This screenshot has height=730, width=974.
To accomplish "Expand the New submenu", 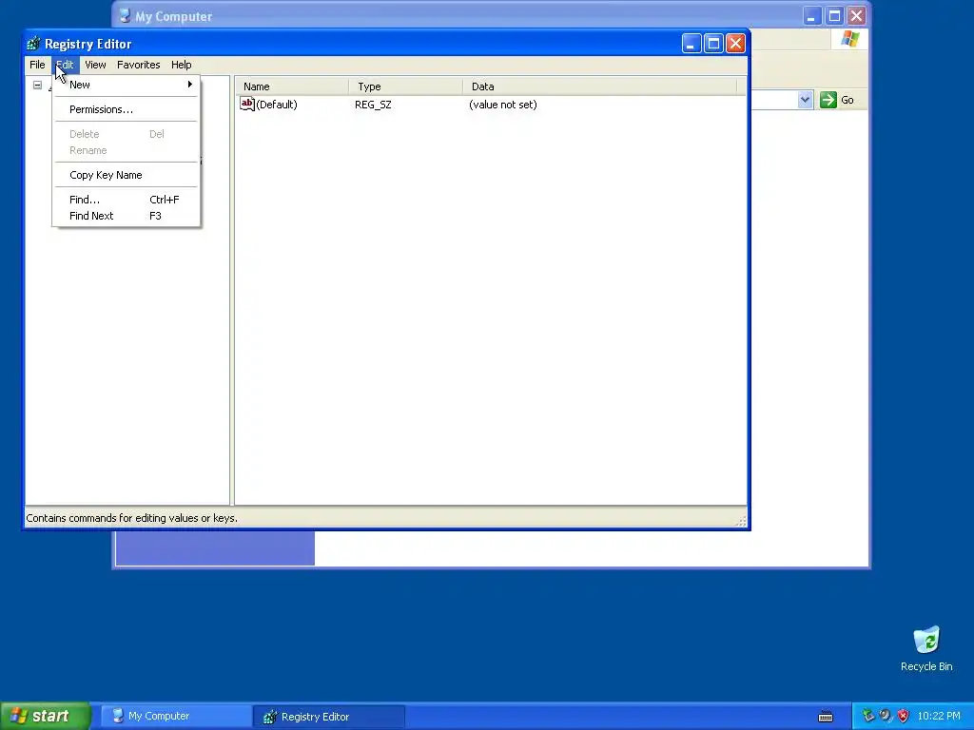I will pos(127,85).
